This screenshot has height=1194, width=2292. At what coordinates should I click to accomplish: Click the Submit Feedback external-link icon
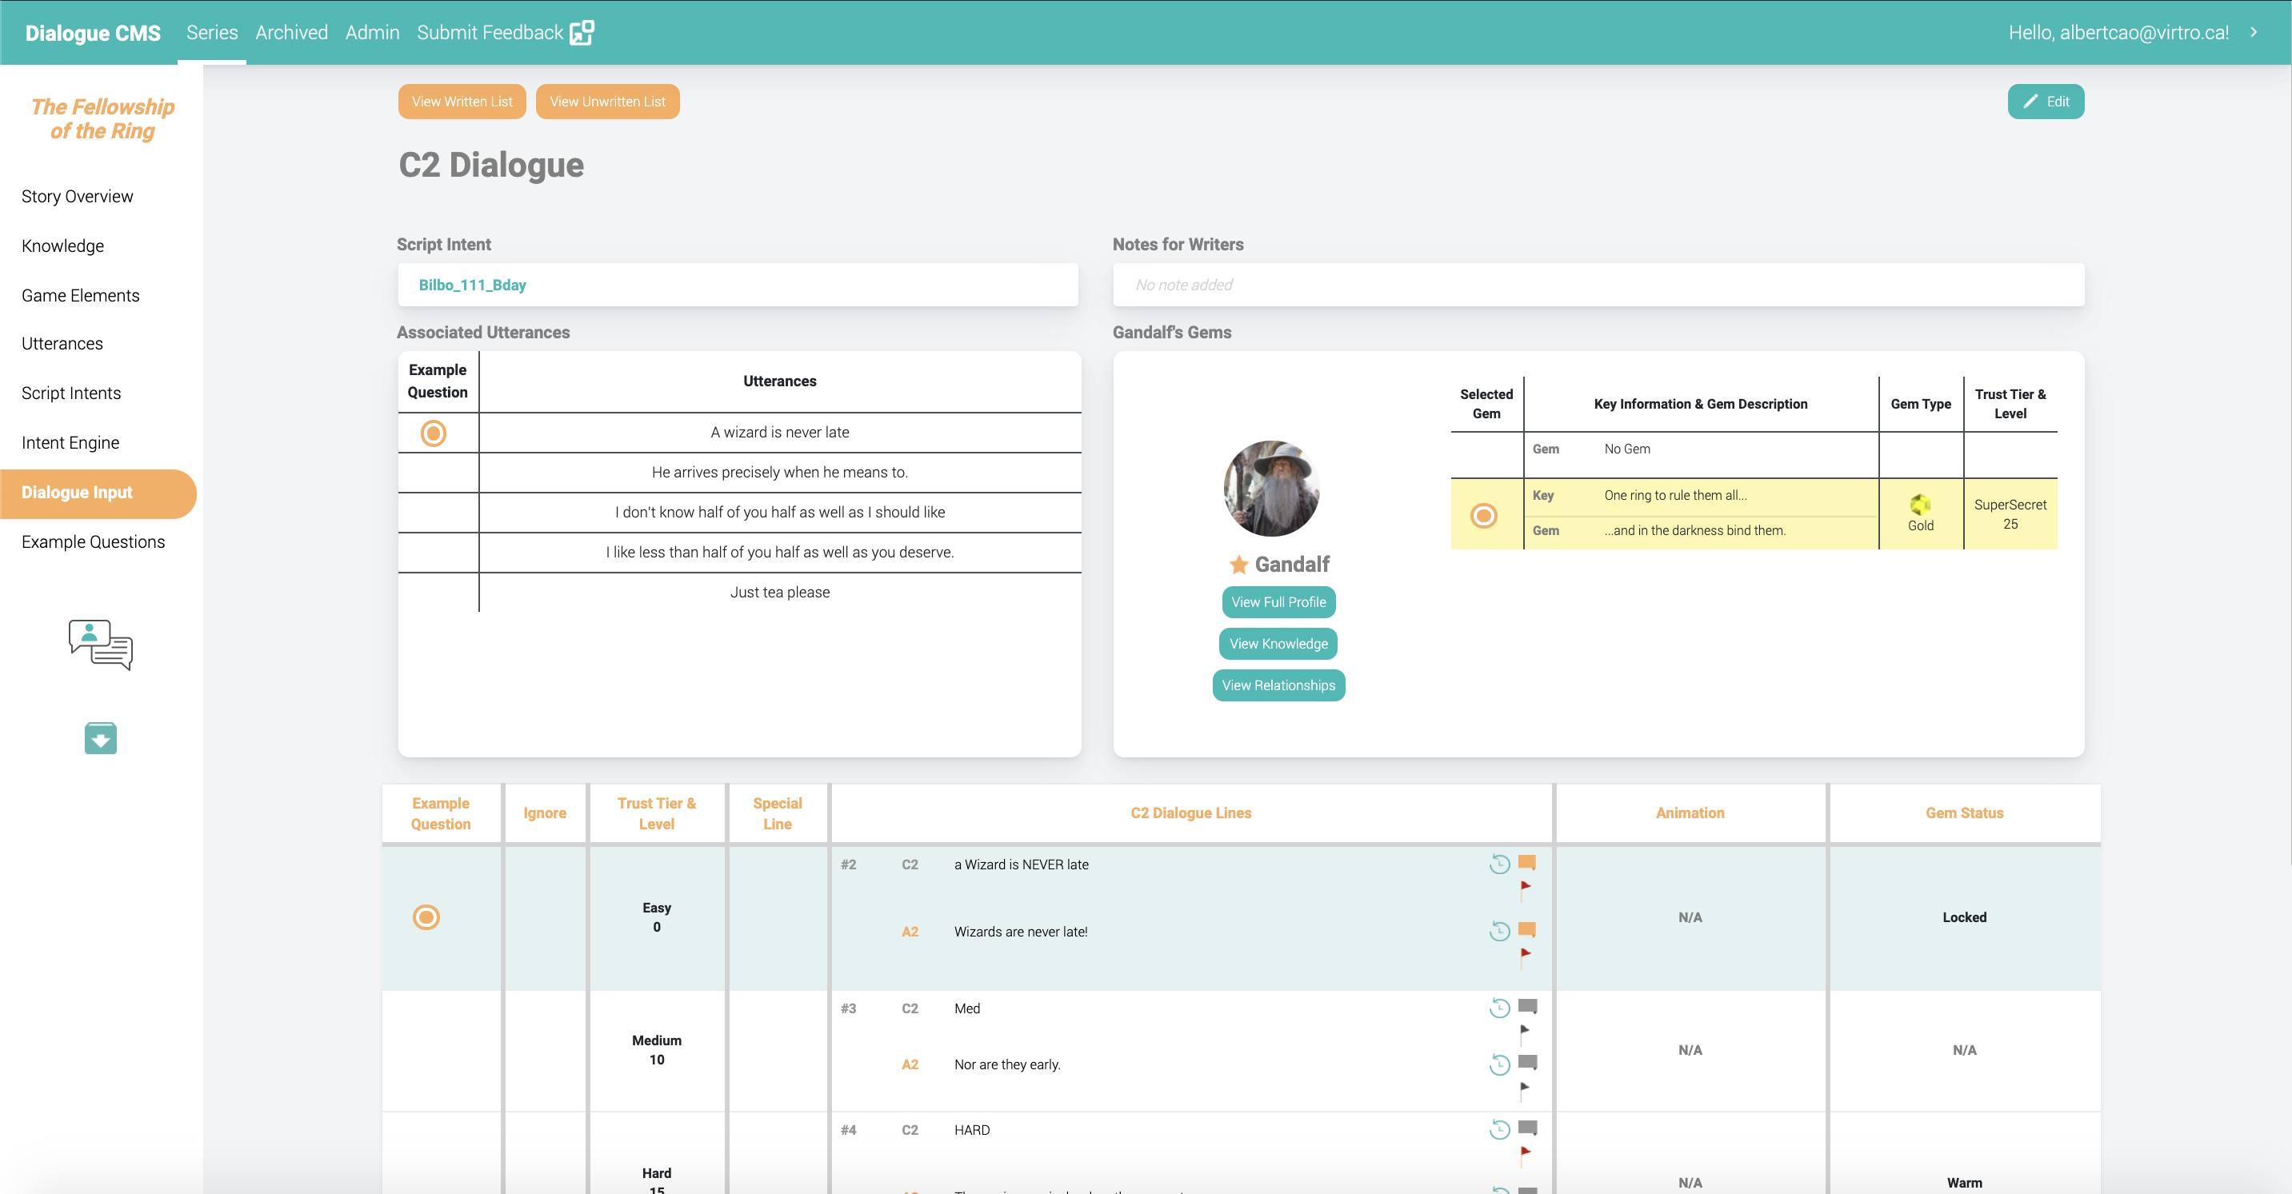(x=582, y=33)
